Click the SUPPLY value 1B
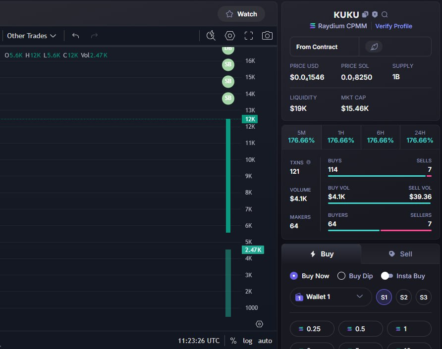Image resolution: width=442 pixels, height=349 pixels. click(x=396, y=77)
